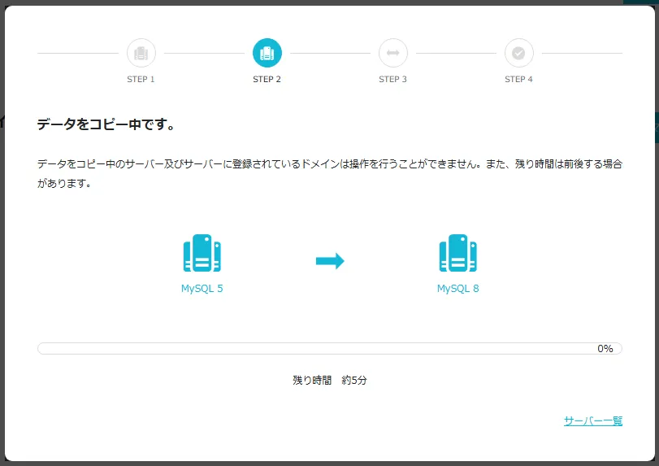Click the data copy progress bar
Screen dimensions: 659x466
pyautogui.click(x=317, y=349)
